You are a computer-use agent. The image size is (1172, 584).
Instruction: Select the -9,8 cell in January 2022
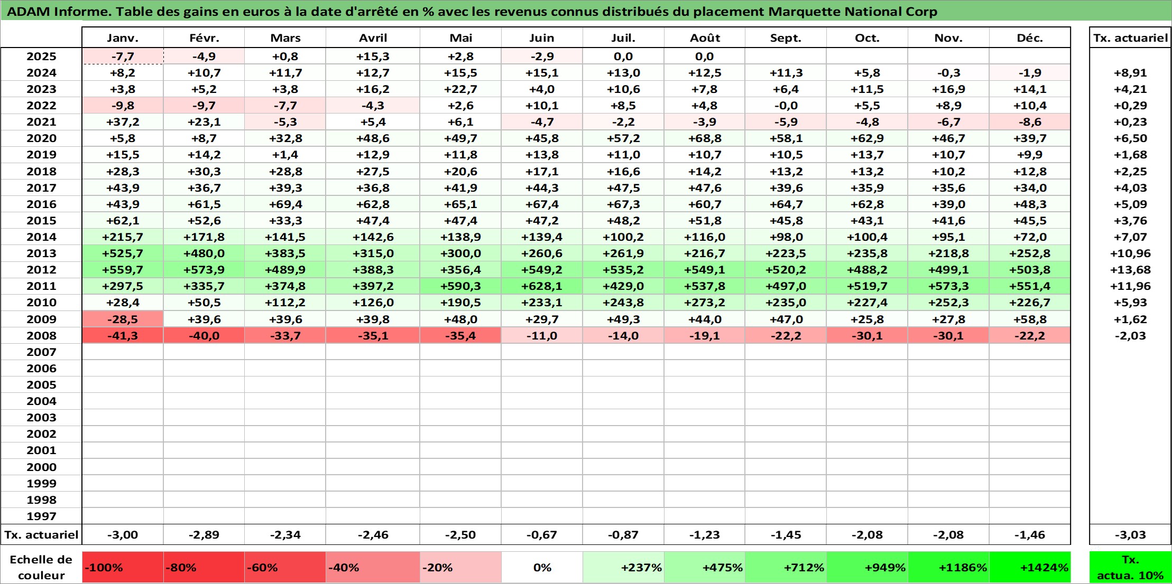coord(123,106)
